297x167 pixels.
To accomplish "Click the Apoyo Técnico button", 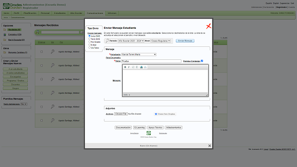I will tap(155, 128).
